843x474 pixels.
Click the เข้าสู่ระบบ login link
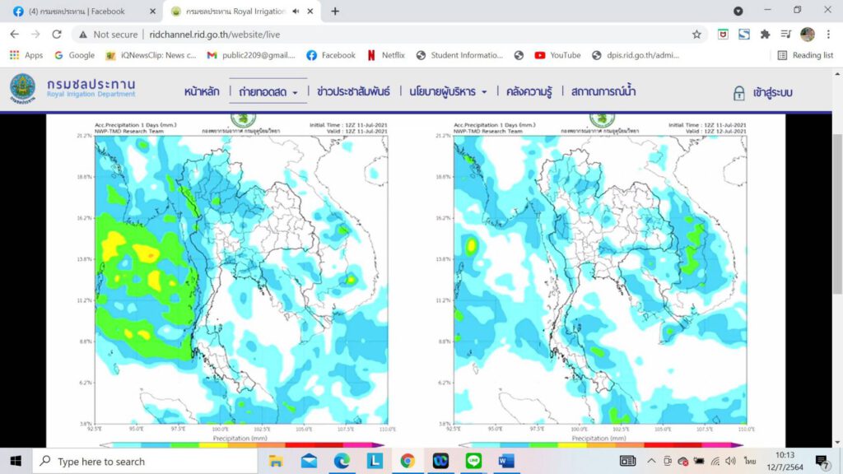point(763,93)
